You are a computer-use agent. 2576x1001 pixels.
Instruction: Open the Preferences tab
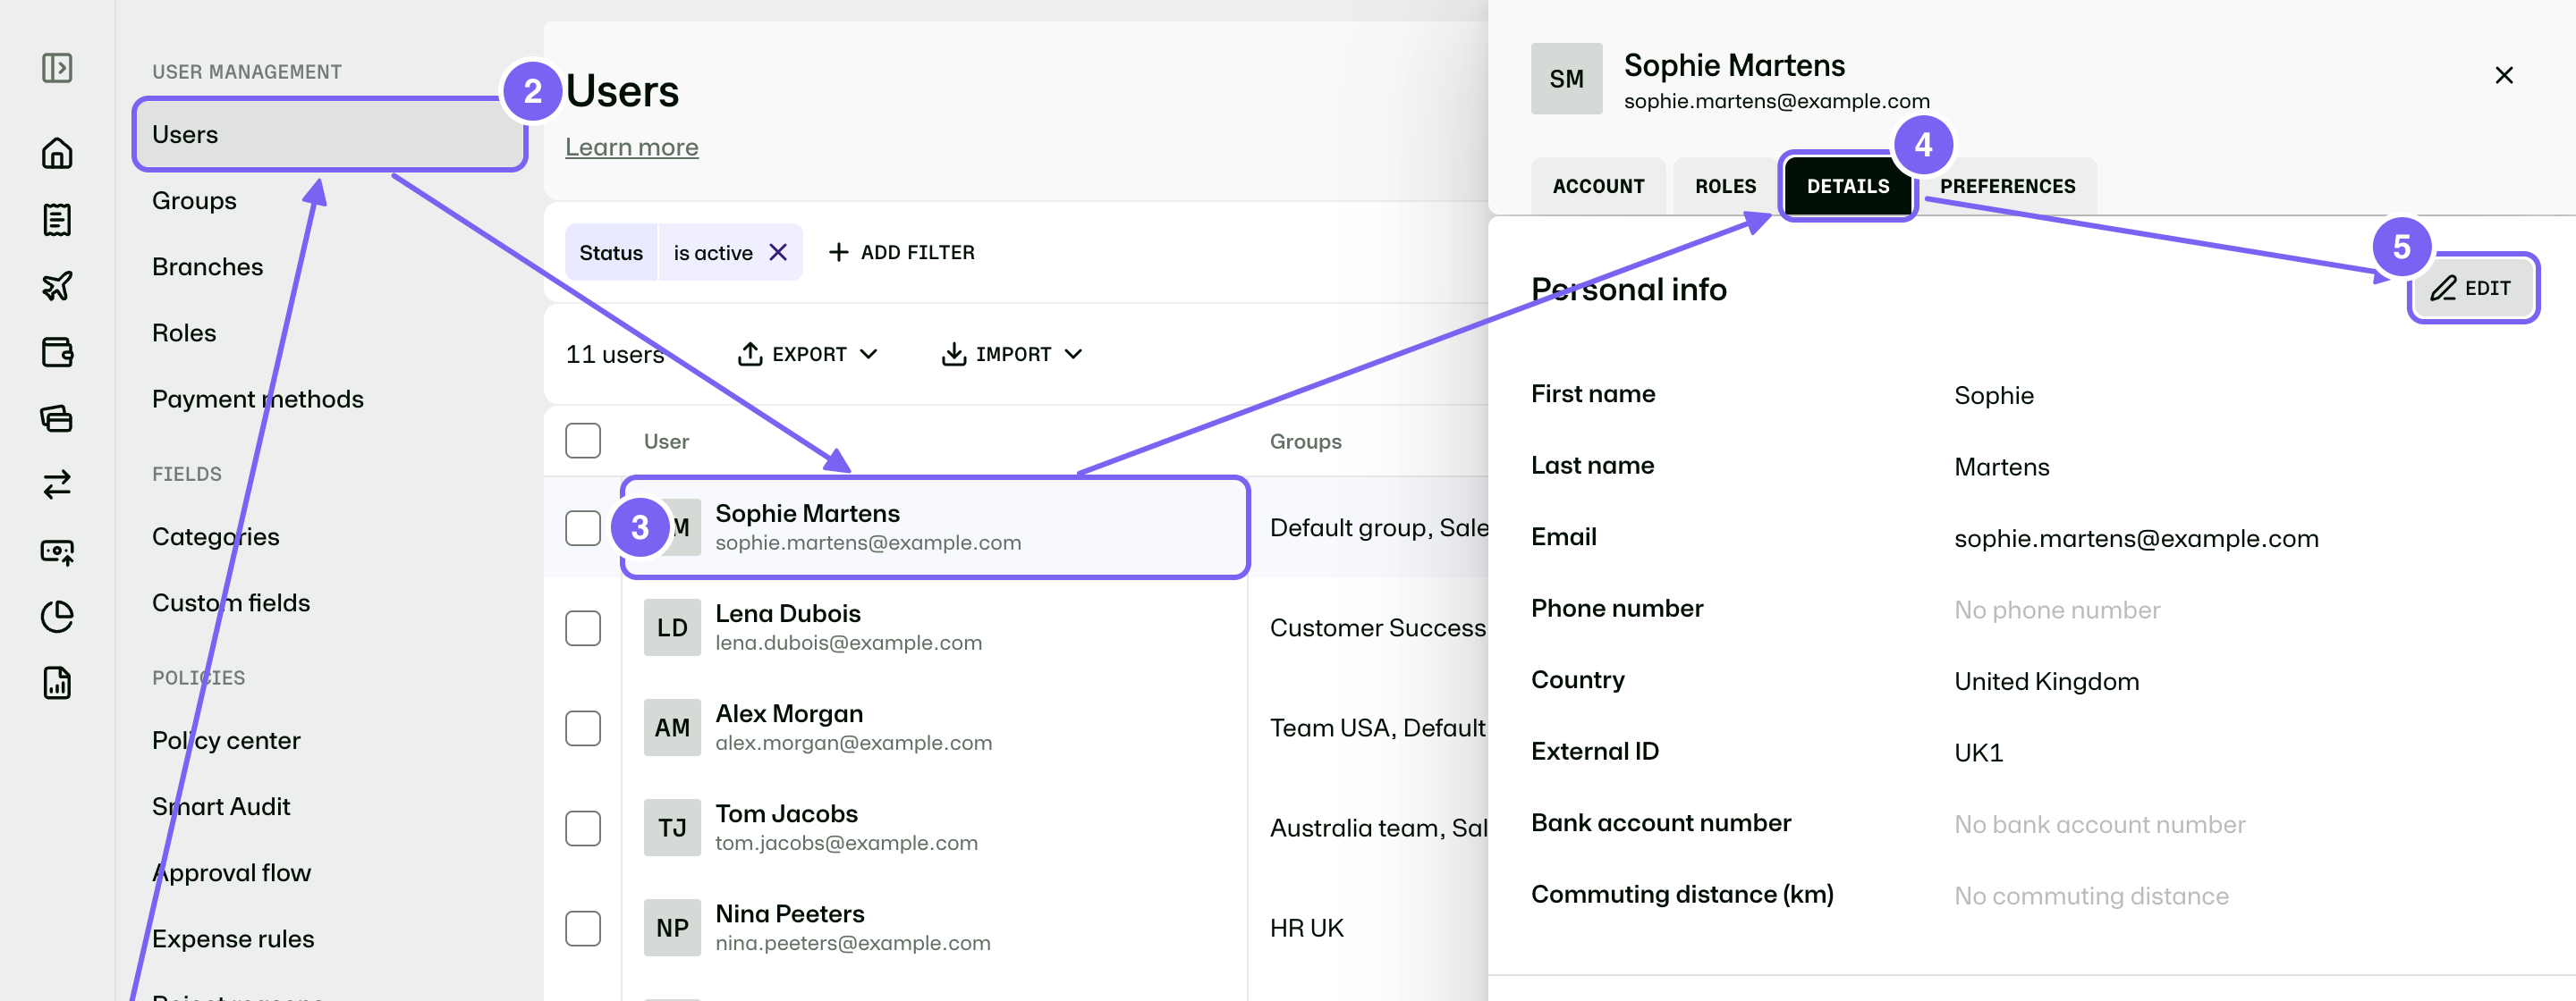pyautogui.click(x=2007, y=186)
